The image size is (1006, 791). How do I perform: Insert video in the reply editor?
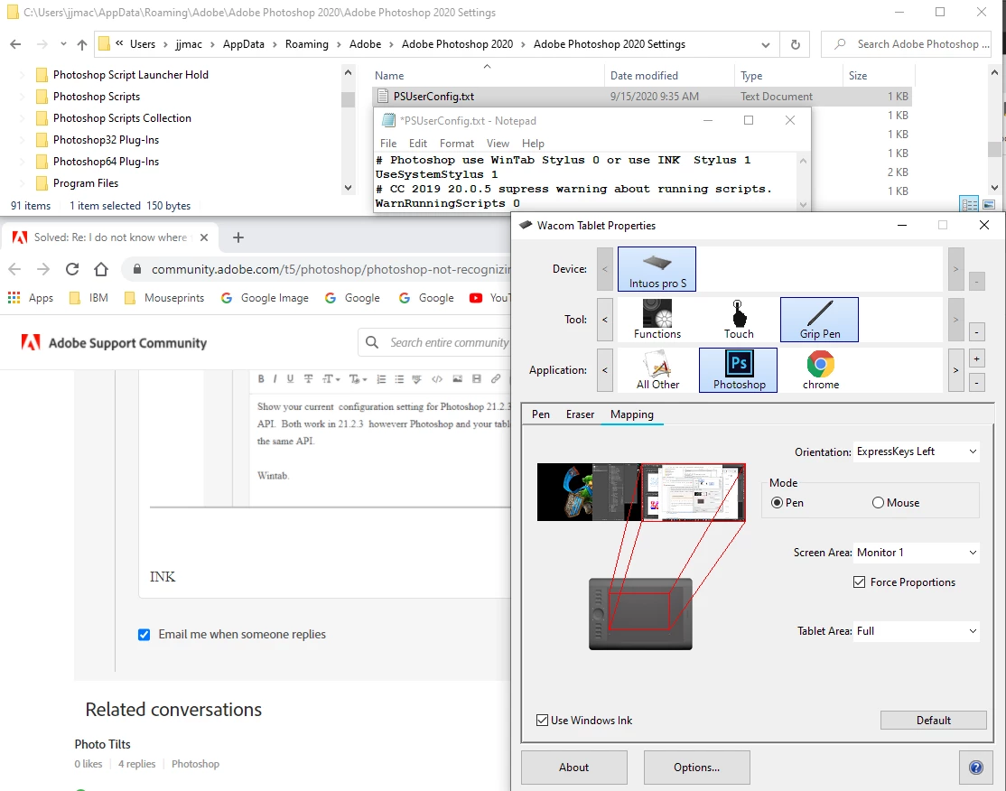(x=477, y=379)
